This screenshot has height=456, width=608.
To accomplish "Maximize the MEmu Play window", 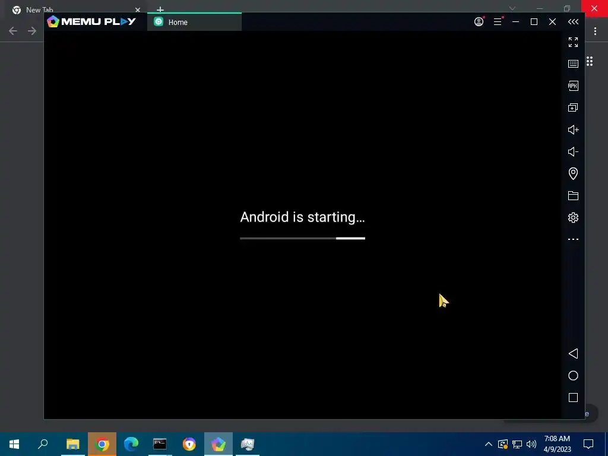I will tap(534, 22).
